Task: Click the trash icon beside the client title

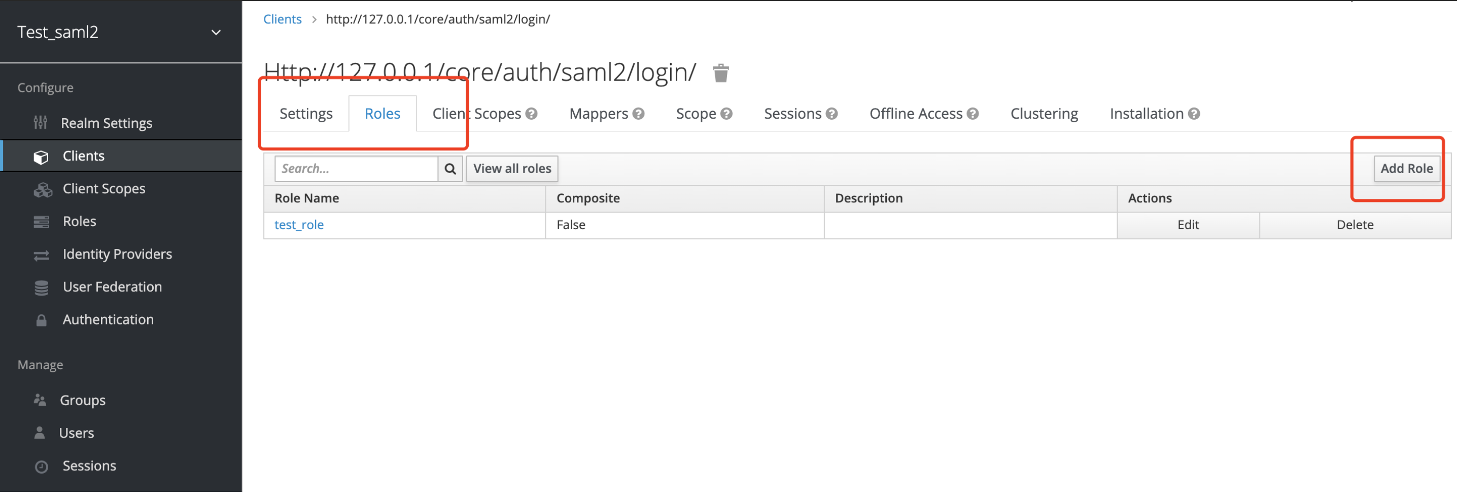Action: point(720,73)
